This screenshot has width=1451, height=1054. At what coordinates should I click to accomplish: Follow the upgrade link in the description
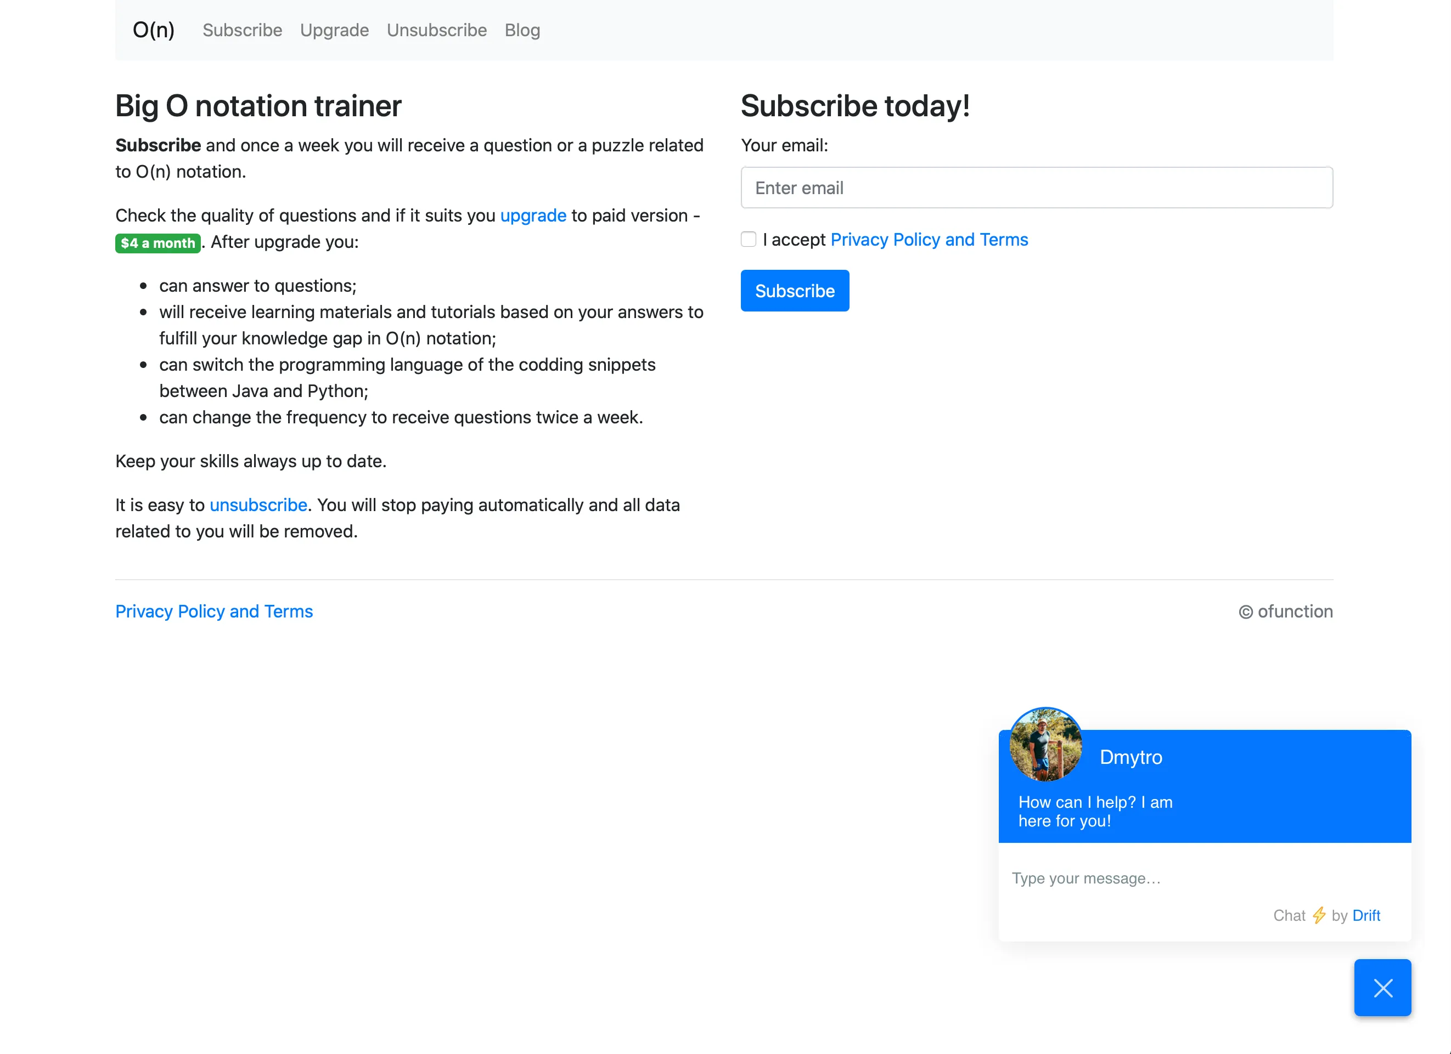[533, 216]
